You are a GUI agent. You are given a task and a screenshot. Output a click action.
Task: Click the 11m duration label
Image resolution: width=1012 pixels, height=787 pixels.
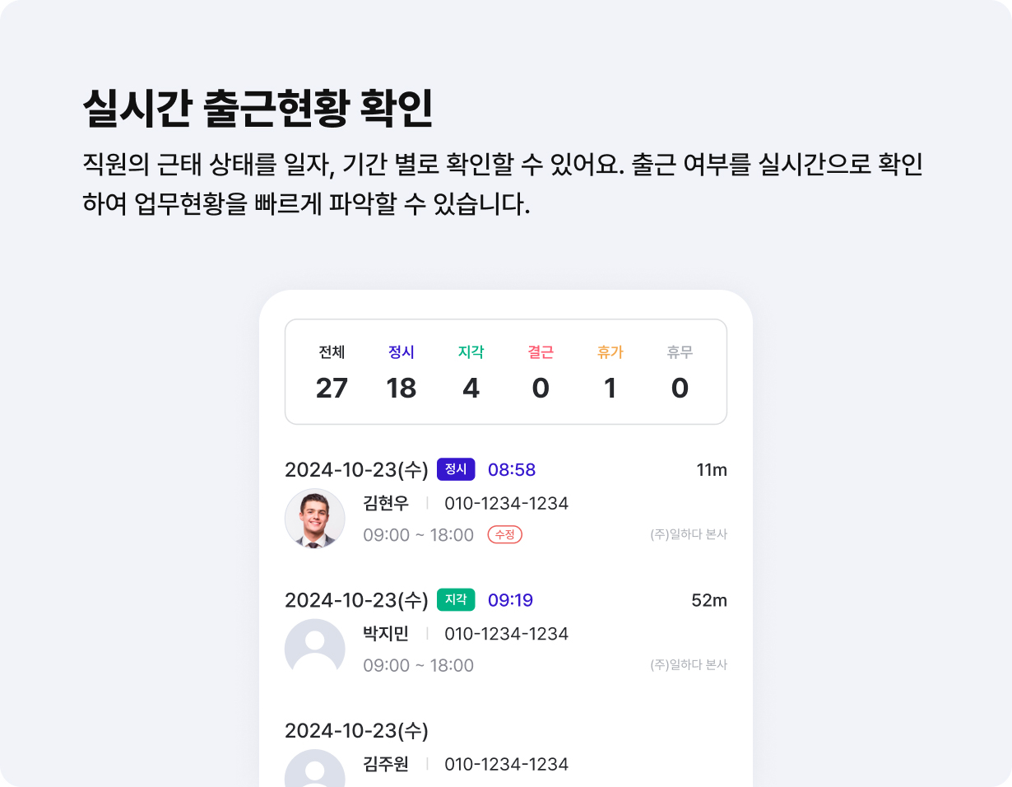coord(712,470)
